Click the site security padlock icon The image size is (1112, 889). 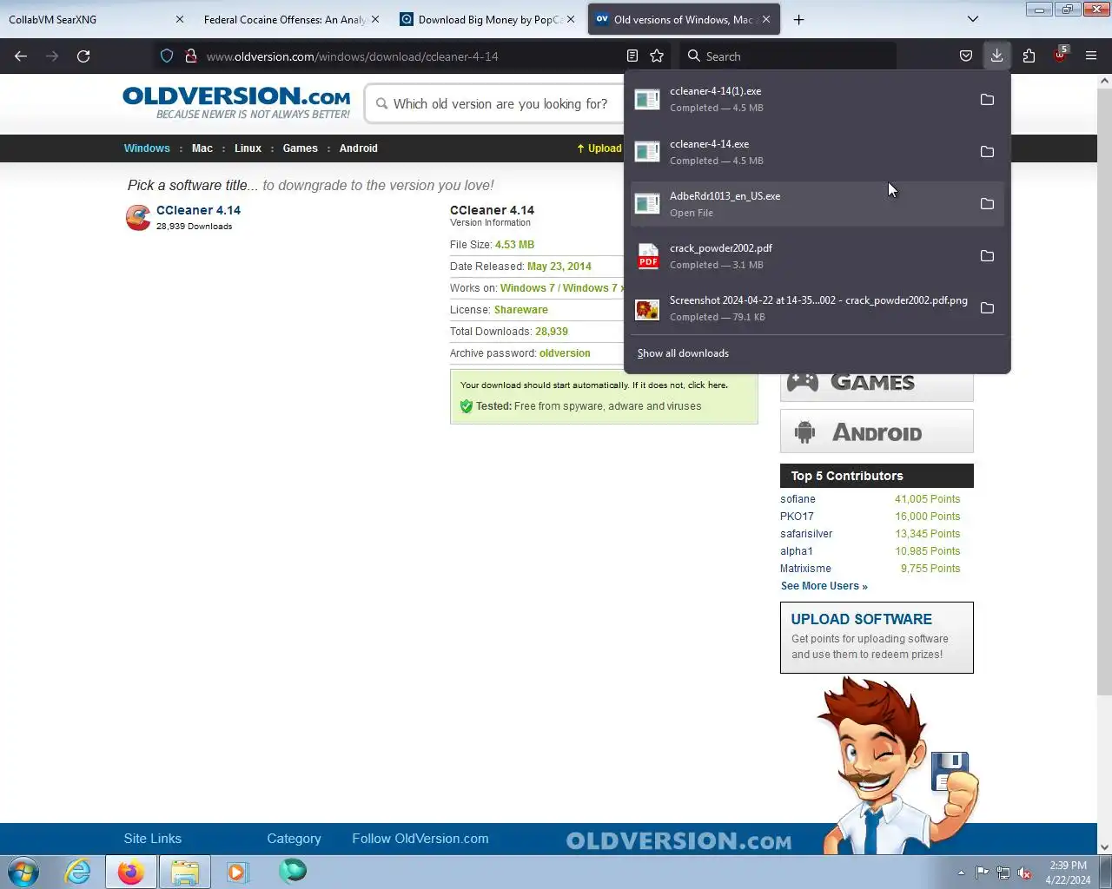point(191,56)
